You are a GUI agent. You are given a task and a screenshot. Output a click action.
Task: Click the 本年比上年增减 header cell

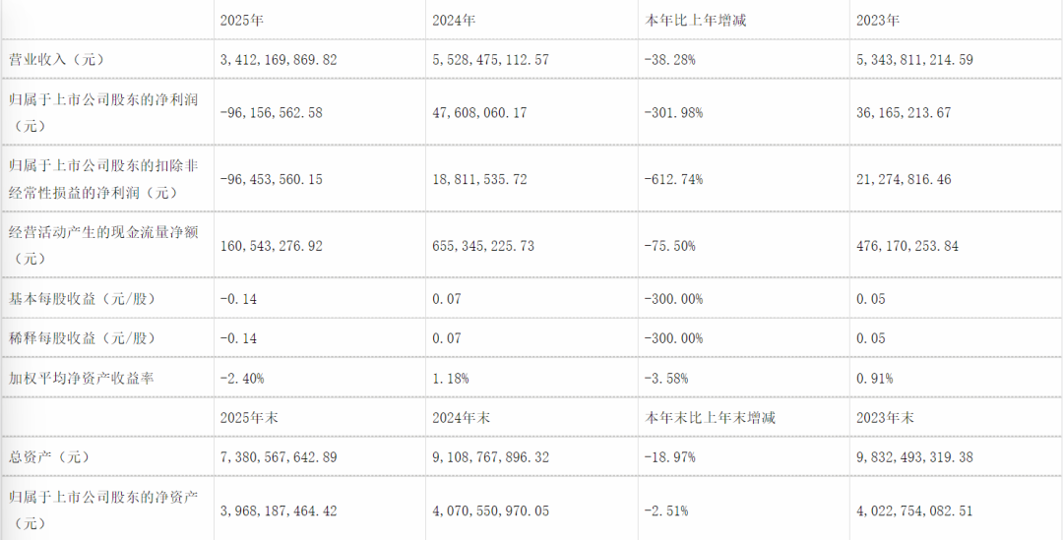[694, 20]
